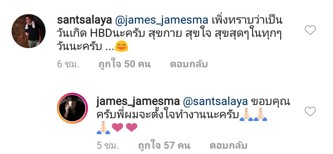This screenshot has width=333, height=154.
Task: Open the santsalaya username at comment start
Action: click(x=85, y=20)
